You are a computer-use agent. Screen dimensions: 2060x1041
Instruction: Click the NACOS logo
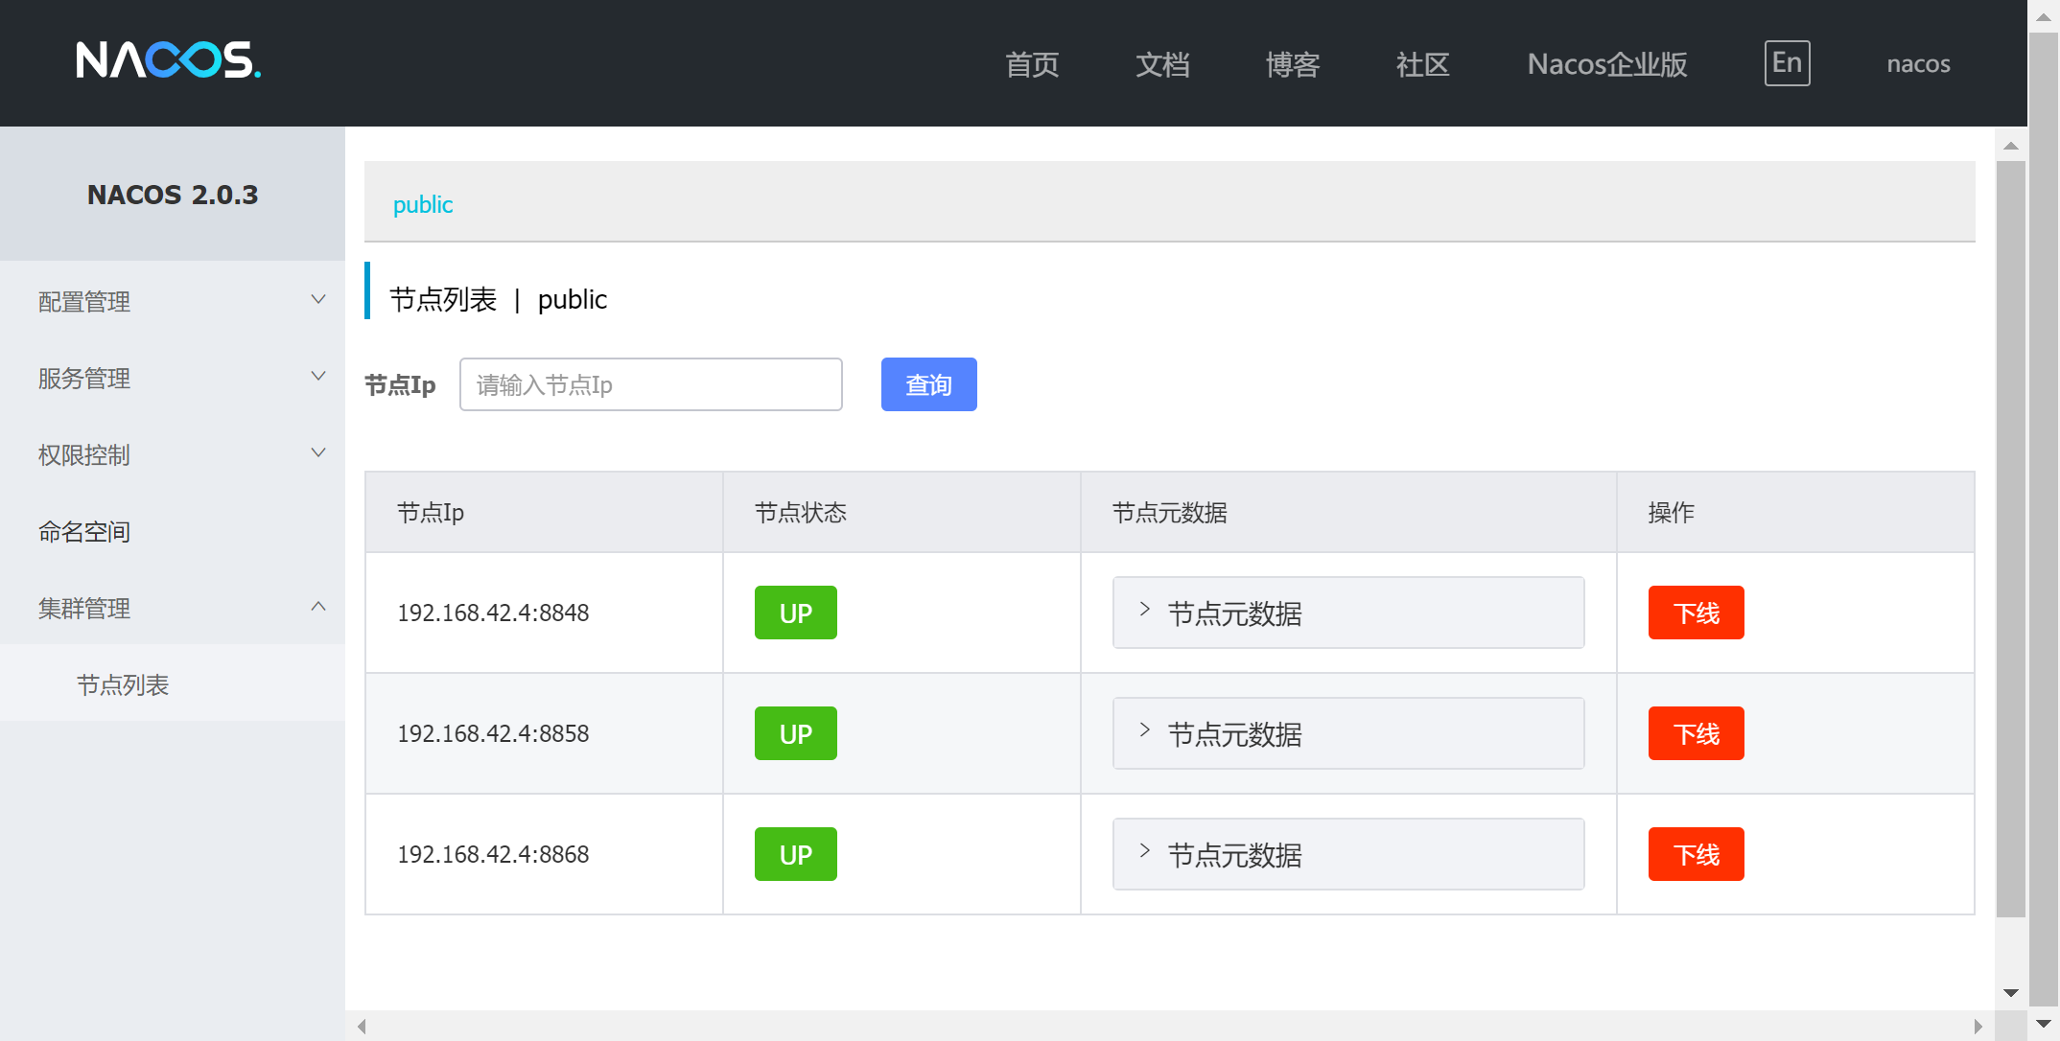168,60
